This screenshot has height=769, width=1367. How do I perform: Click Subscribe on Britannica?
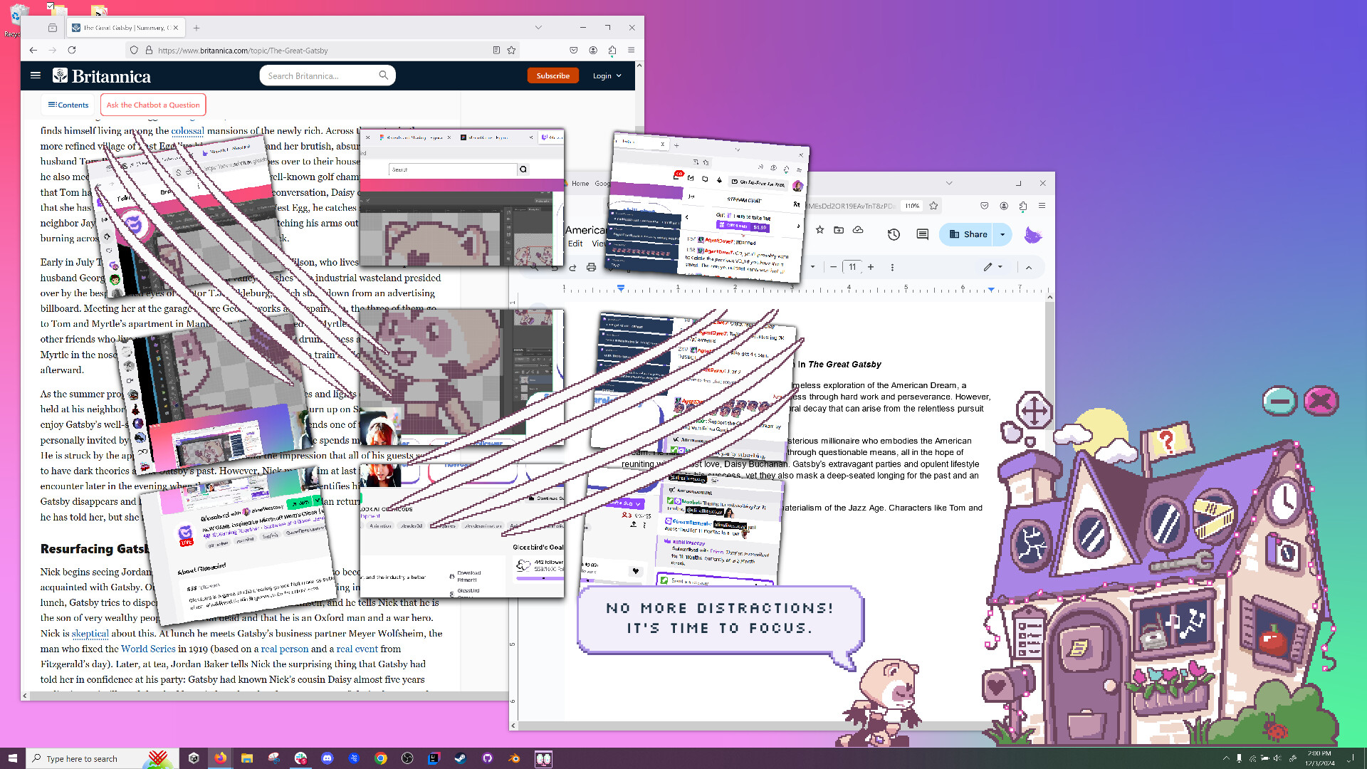click(553, 75)
